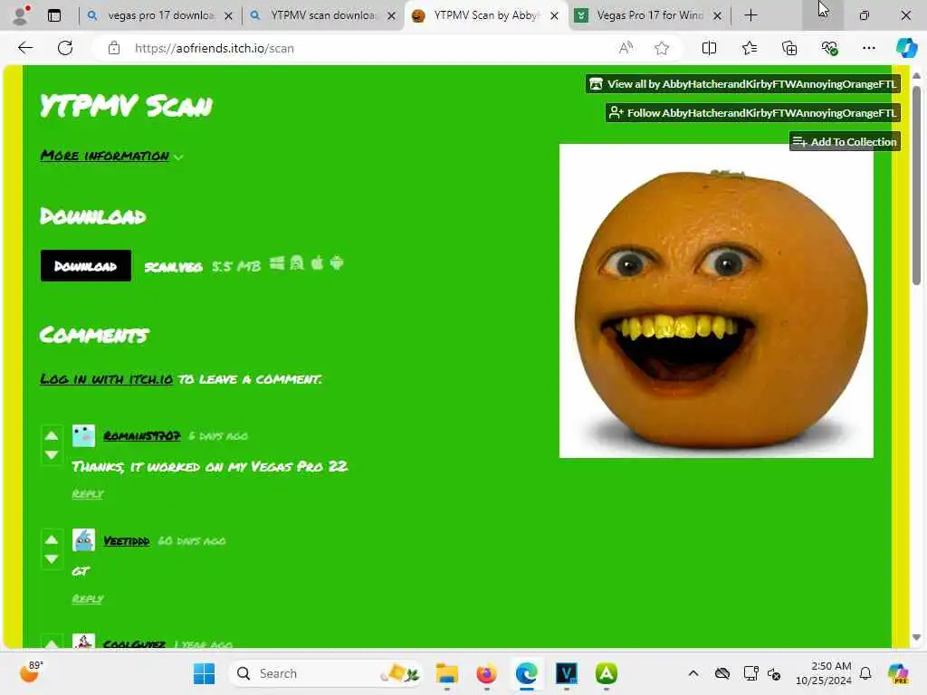Screen dimensions: 927x695
Task: Click Add To Collection button
Action: tap(845, 142)
